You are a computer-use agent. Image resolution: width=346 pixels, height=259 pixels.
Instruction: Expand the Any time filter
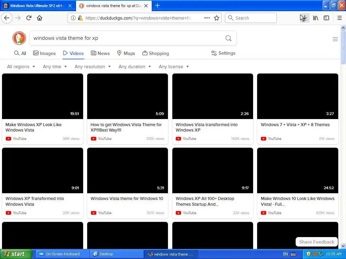[x=55, y=66]
